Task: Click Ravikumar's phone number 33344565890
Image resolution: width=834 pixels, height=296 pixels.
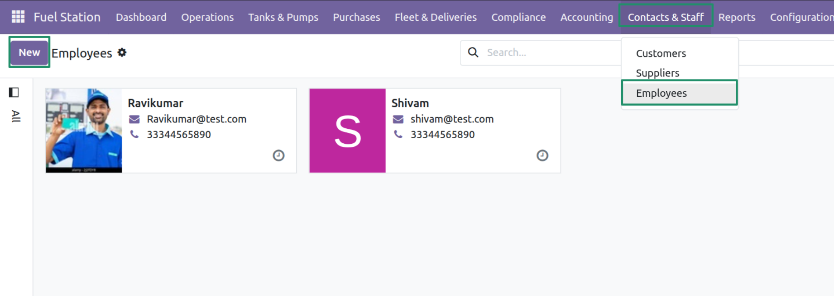Action: [x=179, y=135]
